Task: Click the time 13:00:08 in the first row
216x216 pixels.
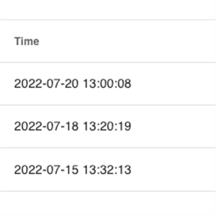Action: click(x=107, y=84)
